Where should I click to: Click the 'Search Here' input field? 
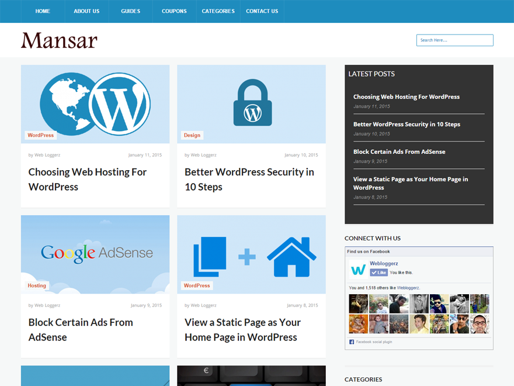(x=454, y=40)
